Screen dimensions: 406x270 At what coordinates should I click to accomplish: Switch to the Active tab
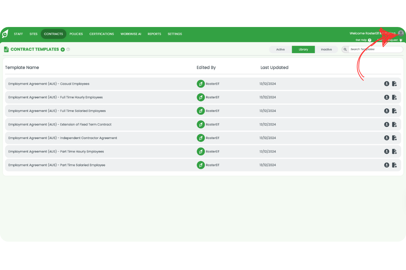click(x=280, y=50)
